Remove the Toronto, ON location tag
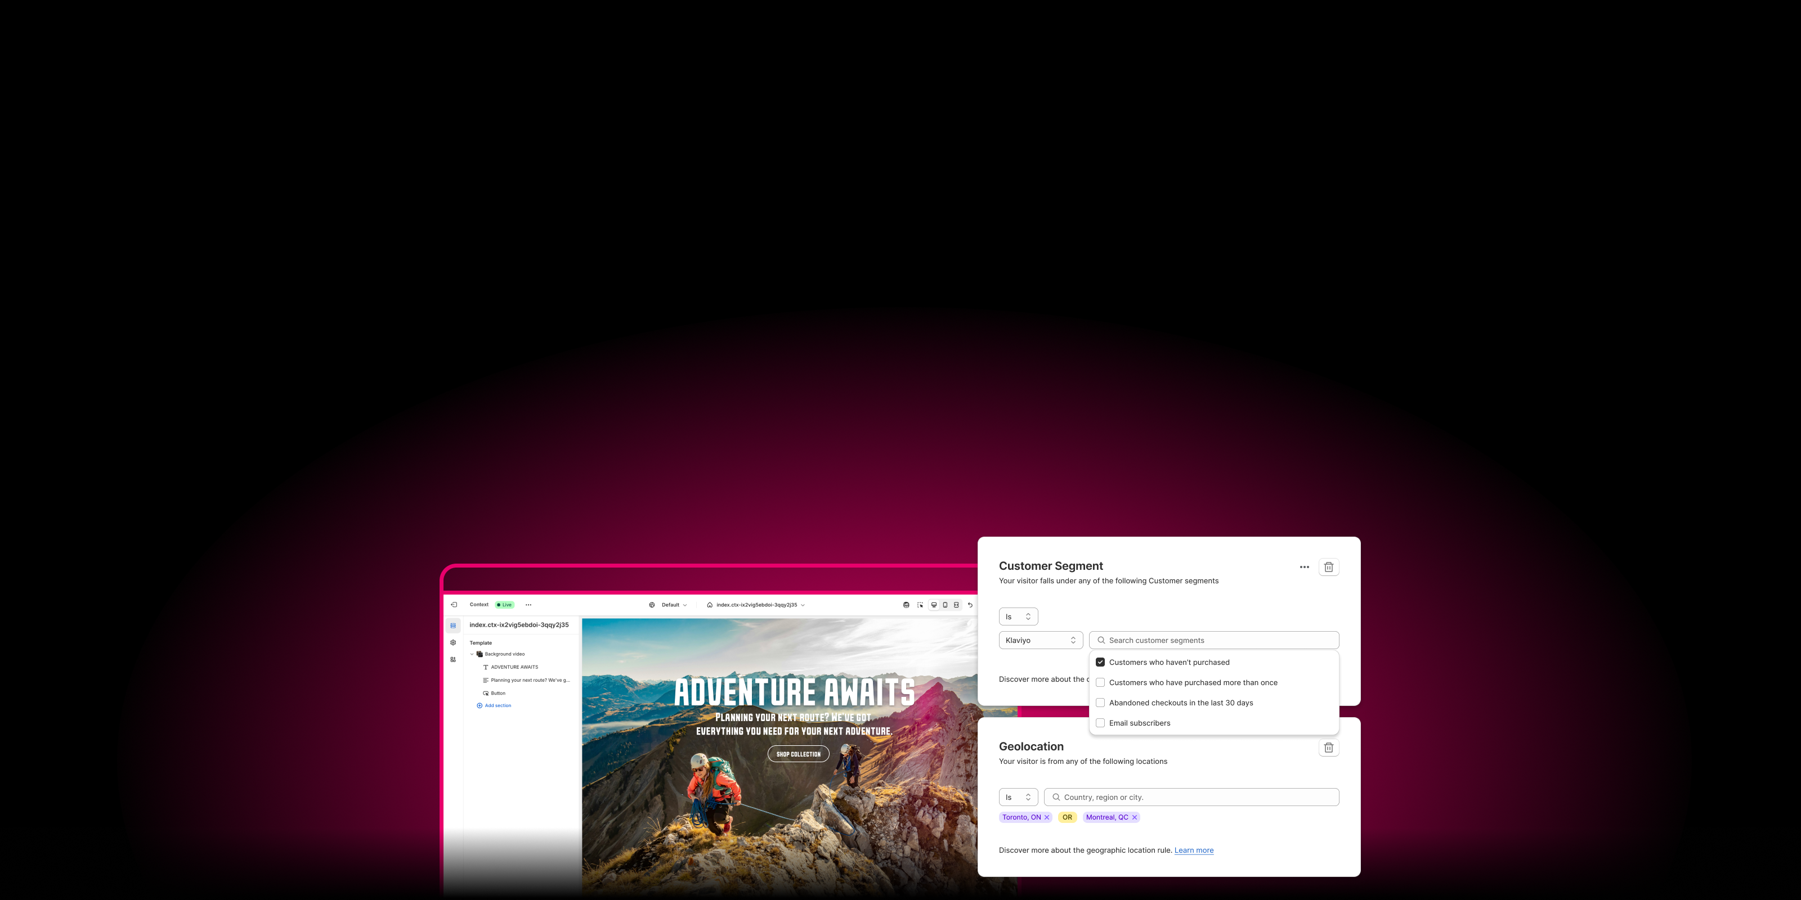Image resolution: width=1801 pixels, height=900 pixels. [x=1047, y=817]
